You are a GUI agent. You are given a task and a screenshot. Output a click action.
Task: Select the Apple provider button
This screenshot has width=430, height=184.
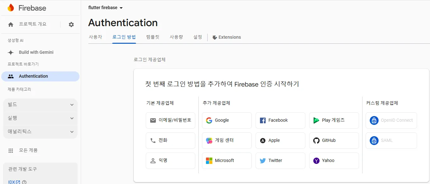point(280,141)
